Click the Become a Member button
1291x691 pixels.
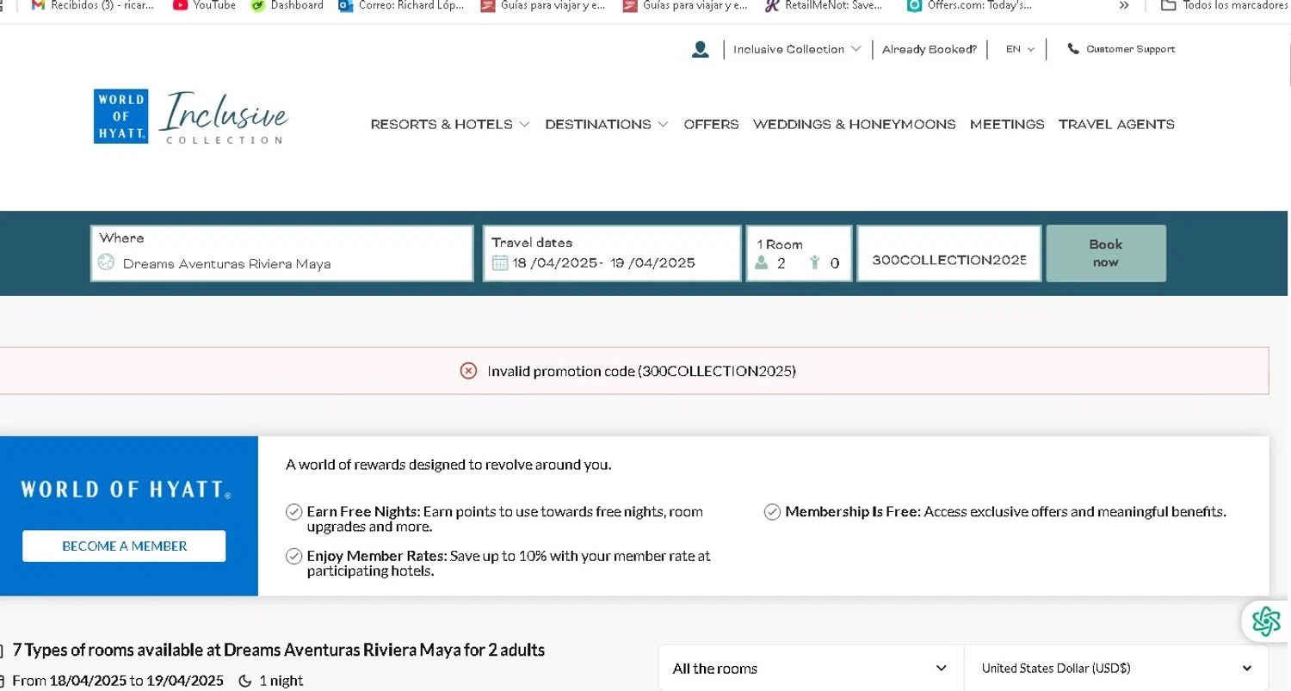(124, 546)
